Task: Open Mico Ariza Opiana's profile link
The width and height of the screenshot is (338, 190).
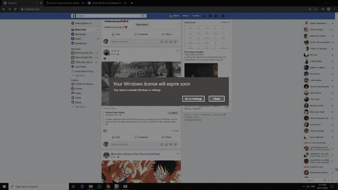Action: (121, 154)
